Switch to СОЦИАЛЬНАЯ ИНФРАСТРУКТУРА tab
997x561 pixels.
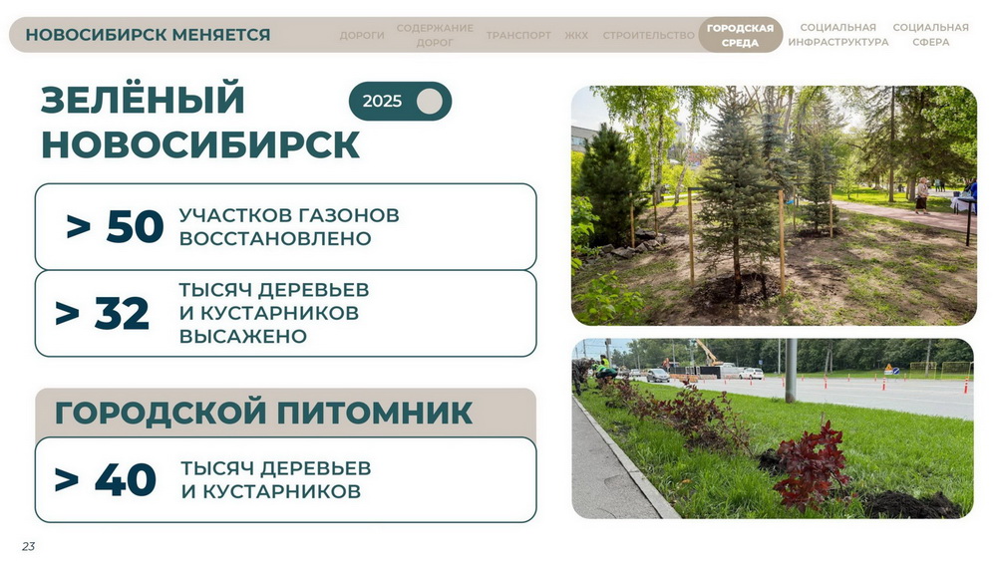point(837,35)
